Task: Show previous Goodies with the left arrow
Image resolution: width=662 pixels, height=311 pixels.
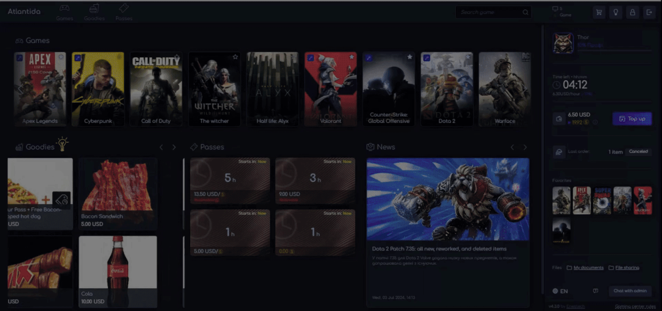Action: (x=161, y=147)
